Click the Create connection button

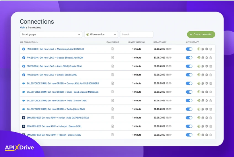201,34
